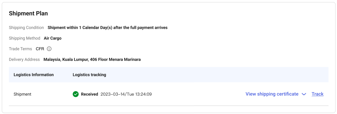Click the shipment within 1 Calendar Day text
This screenshot has width=337, height=114.
click(x=107, y=27)
